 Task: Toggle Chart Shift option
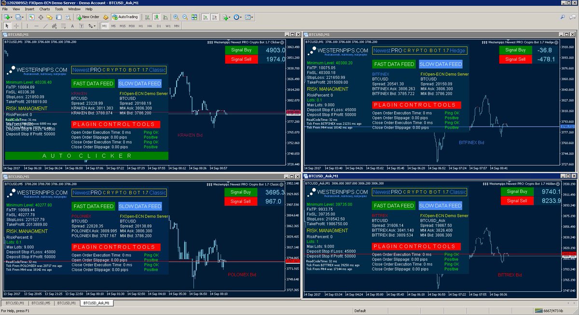pyautogui.click(x=215, y=17)
